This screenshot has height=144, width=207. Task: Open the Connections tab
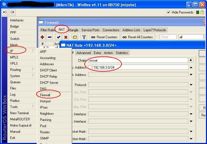(111, 30)
